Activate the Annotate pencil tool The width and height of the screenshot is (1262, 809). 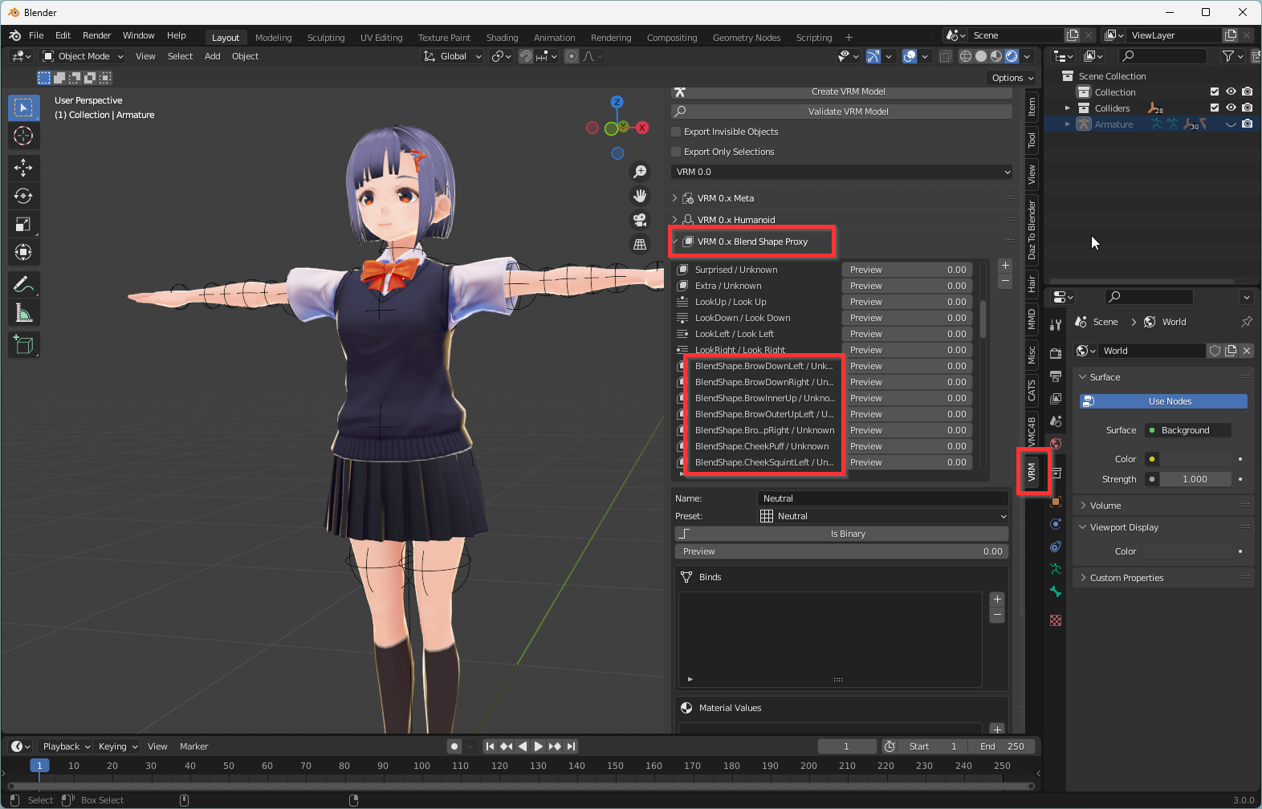click(x=23, y=284)
